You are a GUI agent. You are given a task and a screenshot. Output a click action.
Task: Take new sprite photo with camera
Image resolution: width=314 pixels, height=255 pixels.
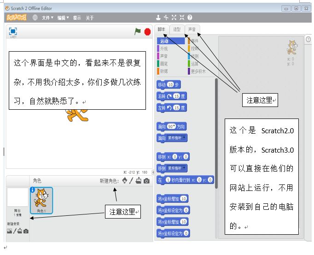tap(146, 181)
